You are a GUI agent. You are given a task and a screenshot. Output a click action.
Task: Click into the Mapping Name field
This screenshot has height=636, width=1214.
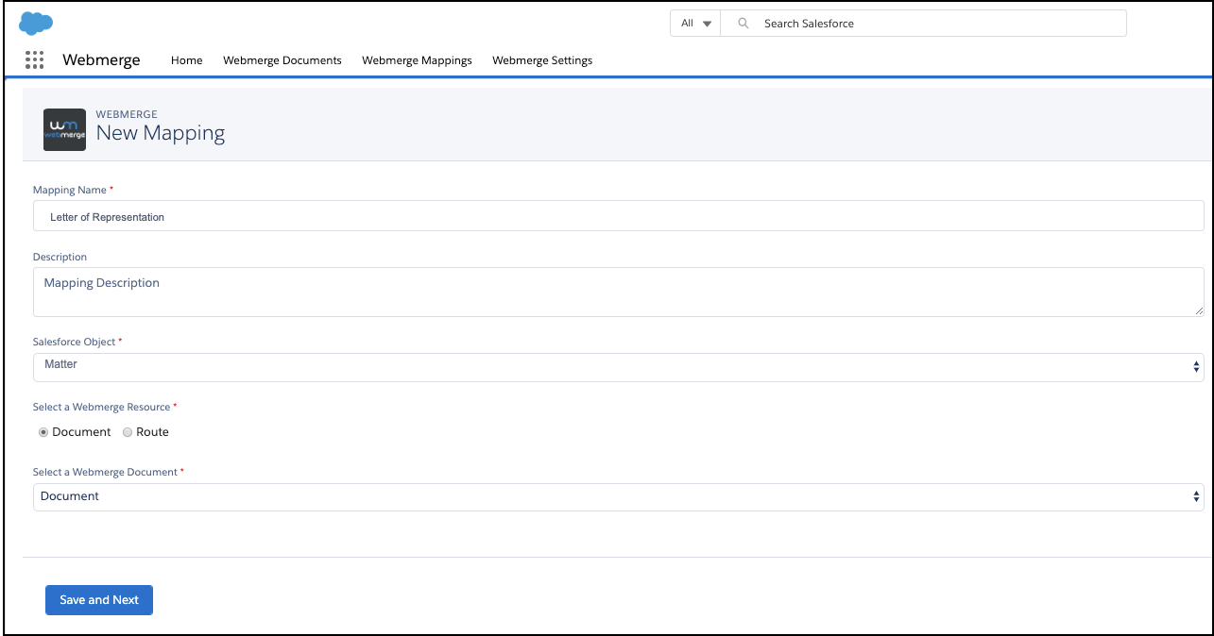pos(618,216)
